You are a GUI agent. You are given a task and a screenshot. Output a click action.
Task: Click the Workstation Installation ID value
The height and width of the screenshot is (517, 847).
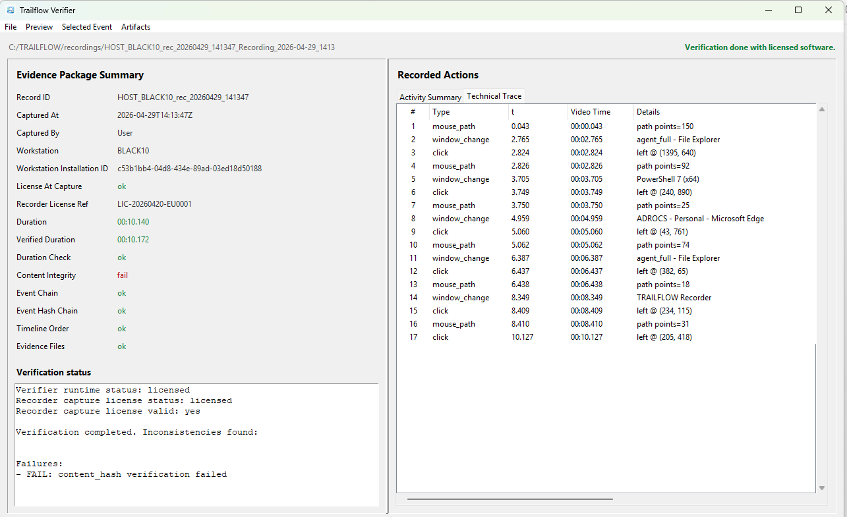click(x=189, y=169)
